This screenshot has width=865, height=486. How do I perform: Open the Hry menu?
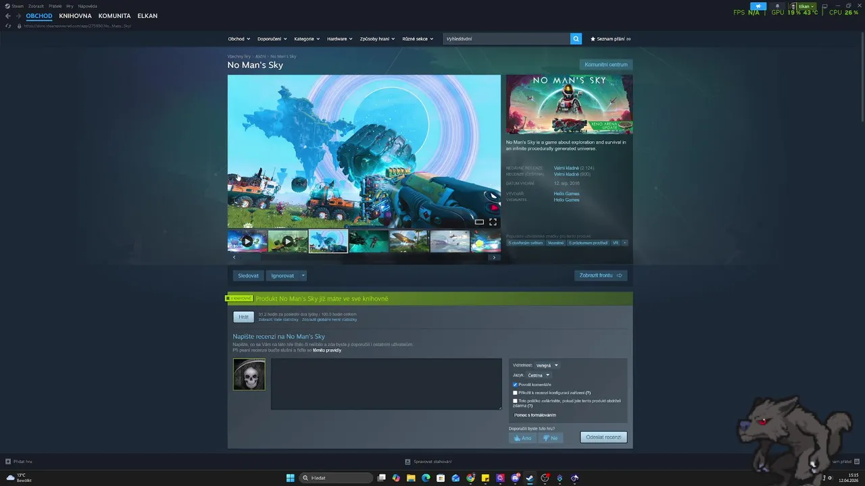click(70, 6)
